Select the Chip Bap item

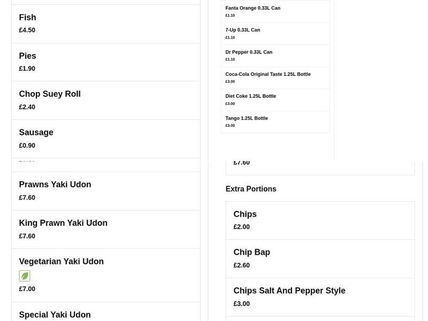click(x=320, y=258)
